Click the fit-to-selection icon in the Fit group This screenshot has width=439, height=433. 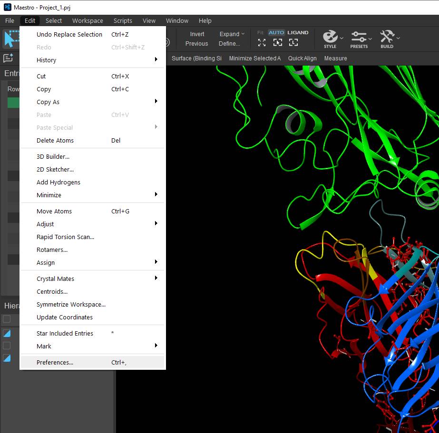278,42
